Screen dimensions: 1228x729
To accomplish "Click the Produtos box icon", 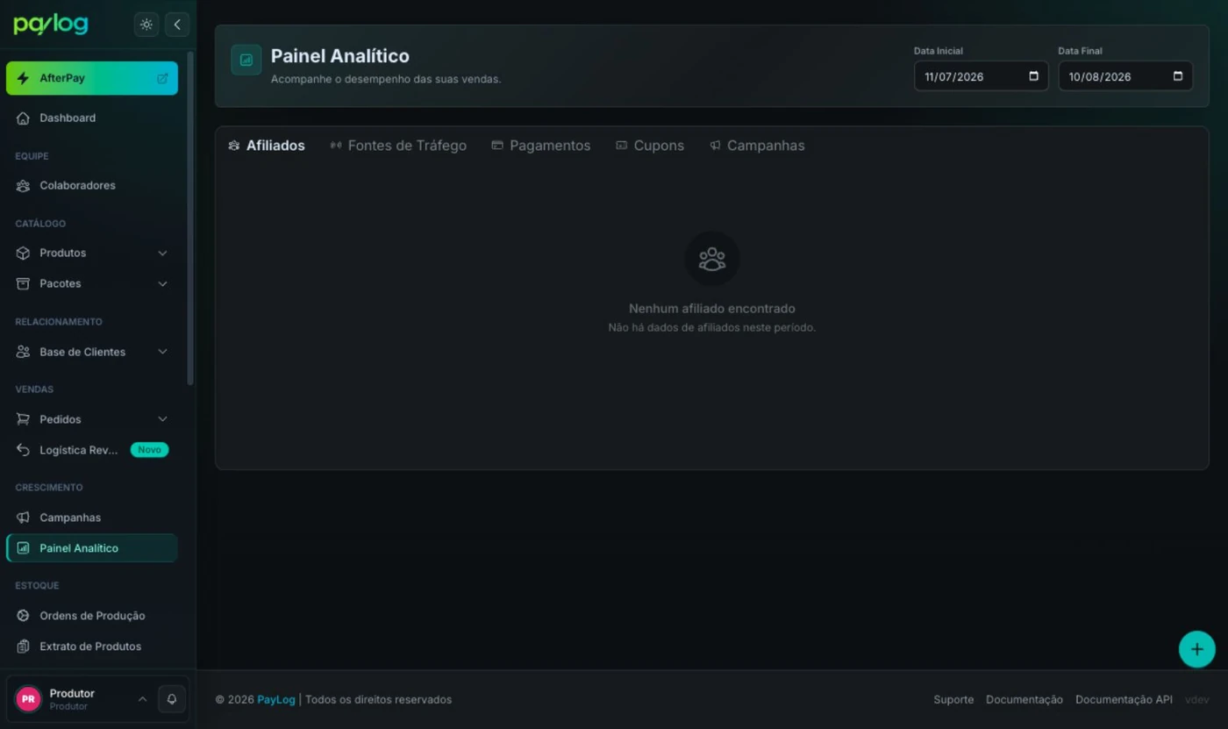I will pyautogui.click(x=23, y=253).
